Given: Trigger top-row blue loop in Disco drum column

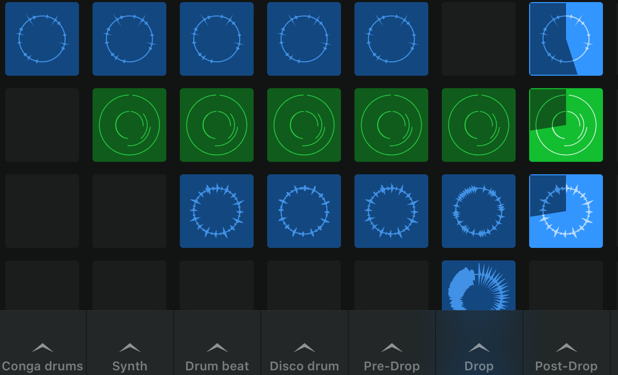Looking at the screenshot, I should (304, 39).
